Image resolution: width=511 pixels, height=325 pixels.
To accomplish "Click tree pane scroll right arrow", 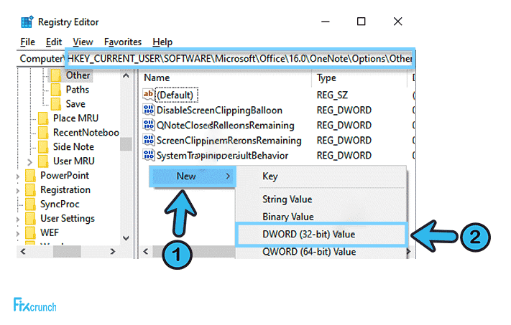I will click(x=112, y=252).
